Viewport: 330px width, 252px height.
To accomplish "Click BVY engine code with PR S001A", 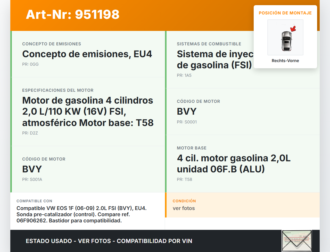I will [x=32, y=169].
